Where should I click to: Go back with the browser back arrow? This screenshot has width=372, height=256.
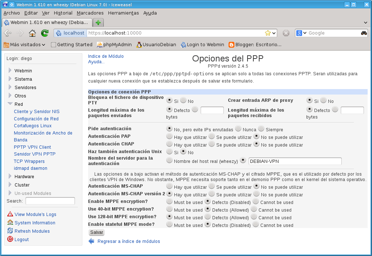(8, 33)
